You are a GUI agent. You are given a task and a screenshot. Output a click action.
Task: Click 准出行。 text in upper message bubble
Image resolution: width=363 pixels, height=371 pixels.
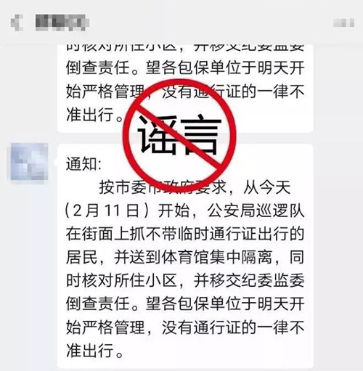pos(95,115)
